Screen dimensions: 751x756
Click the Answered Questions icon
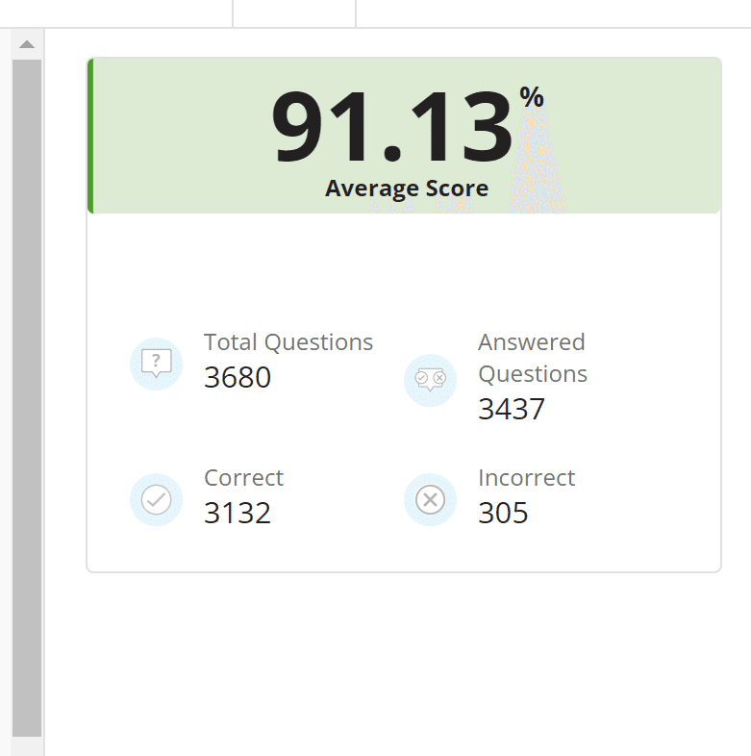(430, 381)
